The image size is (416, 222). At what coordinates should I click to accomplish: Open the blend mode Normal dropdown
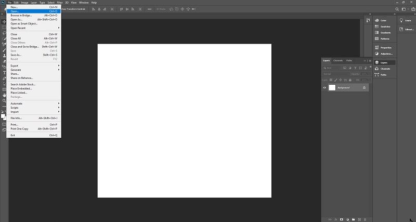[x=336, y=74]
